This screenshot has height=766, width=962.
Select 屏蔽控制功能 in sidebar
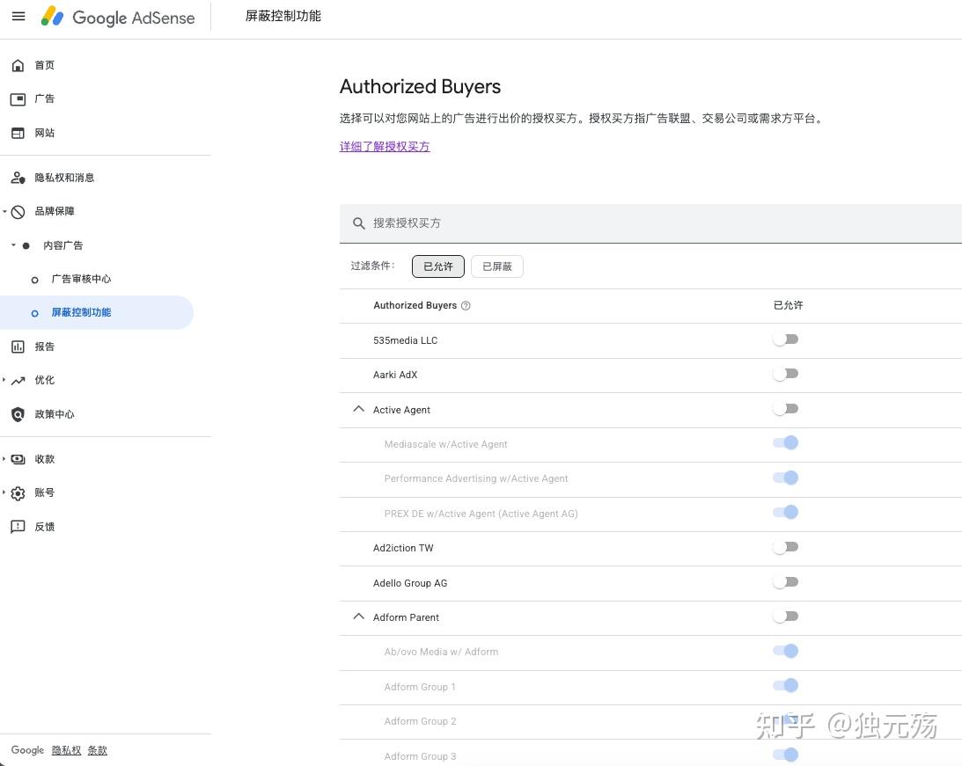[81, 312]
